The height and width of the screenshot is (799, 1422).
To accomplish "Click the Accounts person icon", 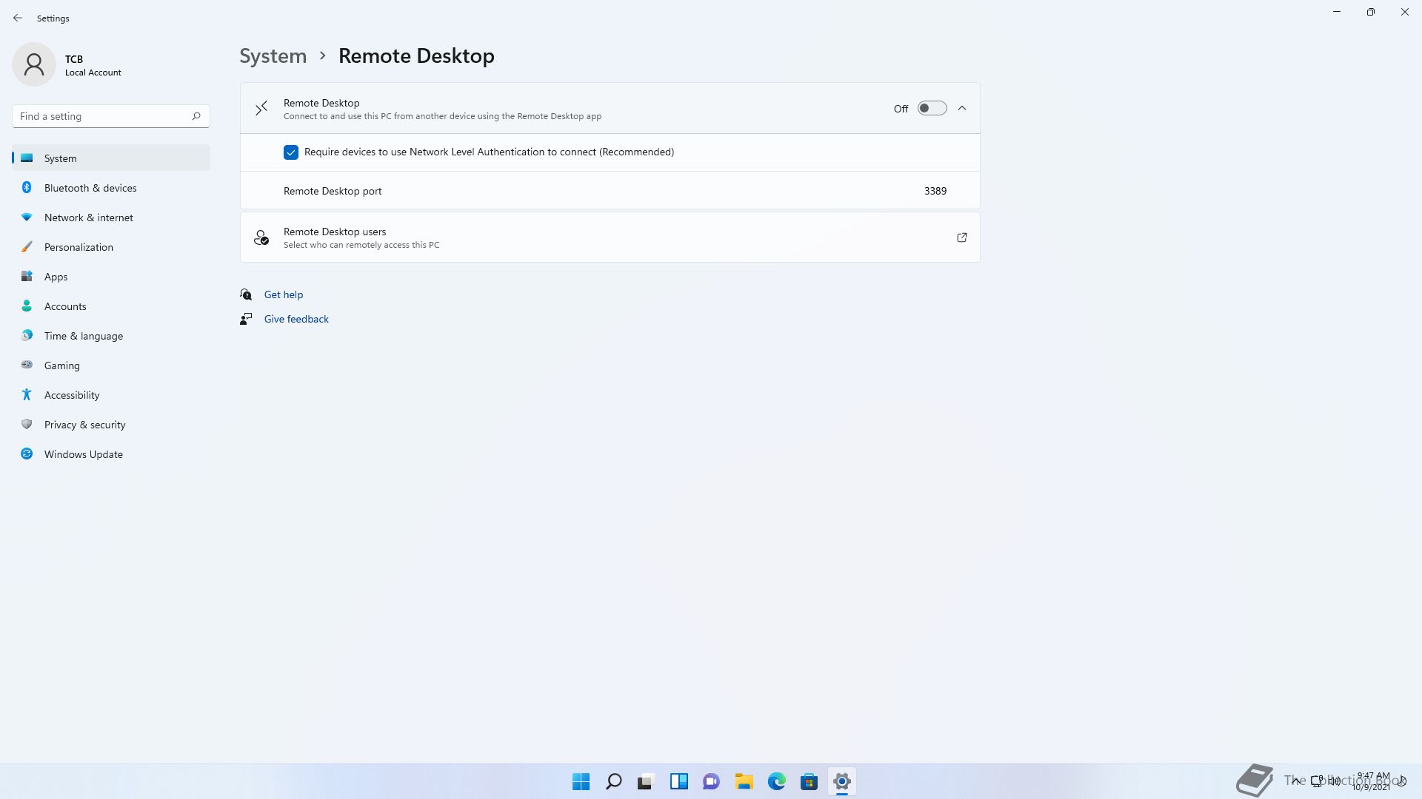I will pos(27,306).
